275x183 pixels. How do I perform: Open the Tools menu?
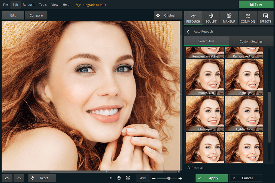[x=43, y=5]
